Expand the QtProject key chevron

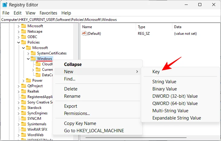point(19,86)
